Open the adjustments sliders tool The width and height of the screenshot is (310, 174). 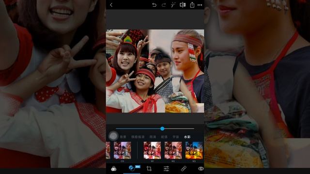point(166,169)
